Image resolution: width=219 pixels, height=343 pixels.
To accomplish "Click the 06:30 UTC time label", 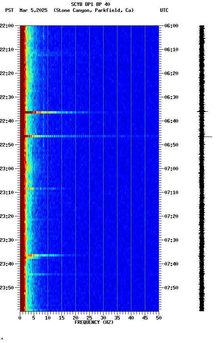I will (171, 97).
